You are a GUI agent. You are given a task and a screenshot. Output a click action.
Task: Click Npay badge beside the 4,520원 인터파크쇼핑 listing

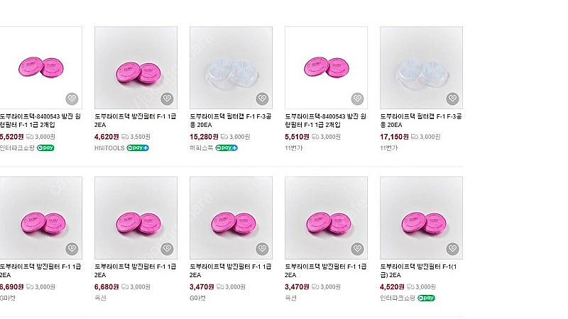[426, 298]
